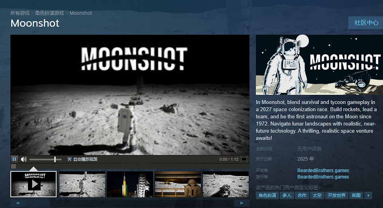
Task: Open the astronaut at railing screenshot thumbnail
Action: pos(178,184)
